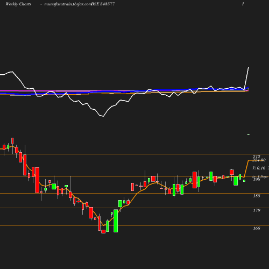Select the '188' price axis label
Image resolution: width=269 pixels, height=269 pixels.
point(257,196)
